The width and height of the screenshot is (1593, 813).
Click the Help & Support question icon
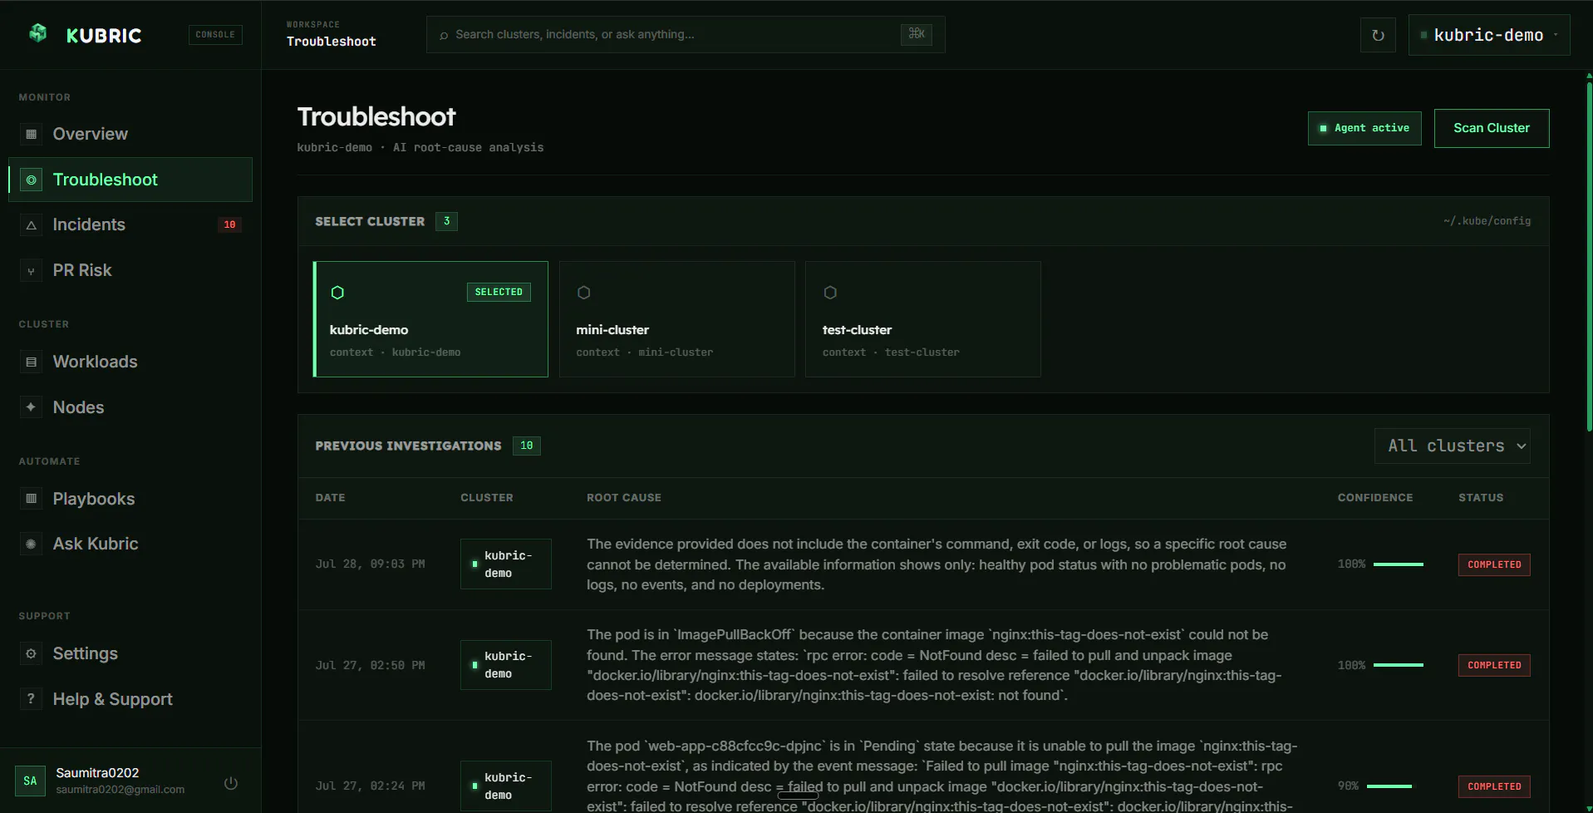click(x=31, y=699)
